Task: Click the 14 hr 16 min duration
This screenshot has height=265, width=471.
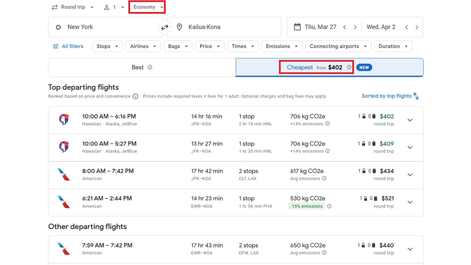Action: click(x=207, y=116)
